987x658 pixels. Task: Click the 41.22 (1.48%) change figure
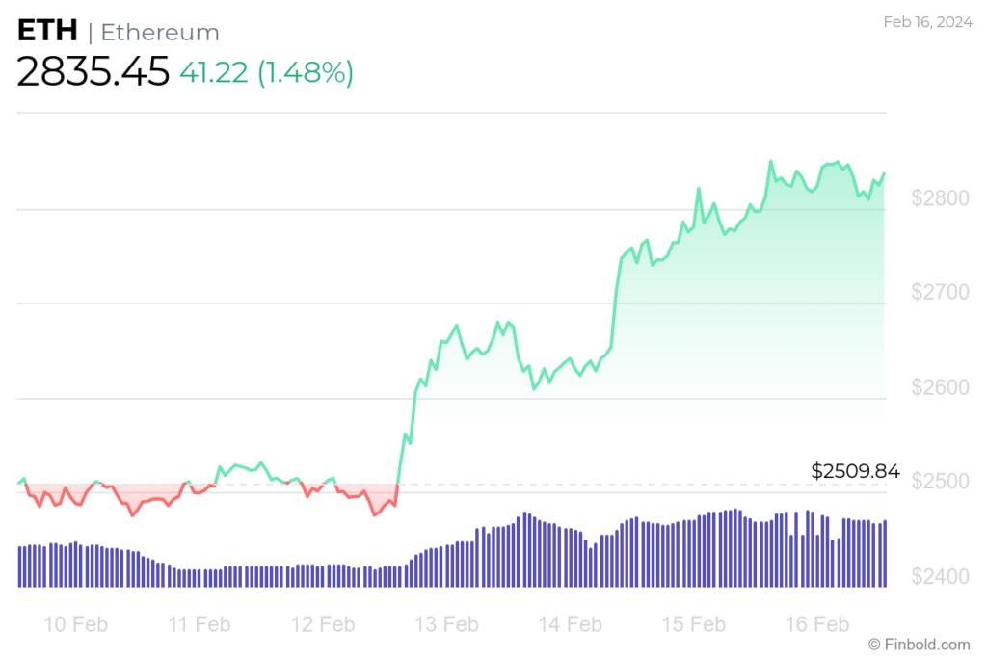266,72
